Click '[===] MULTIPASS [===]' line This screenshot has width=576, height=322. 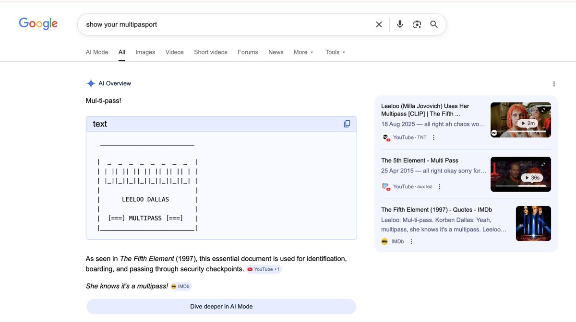(145, 218)
